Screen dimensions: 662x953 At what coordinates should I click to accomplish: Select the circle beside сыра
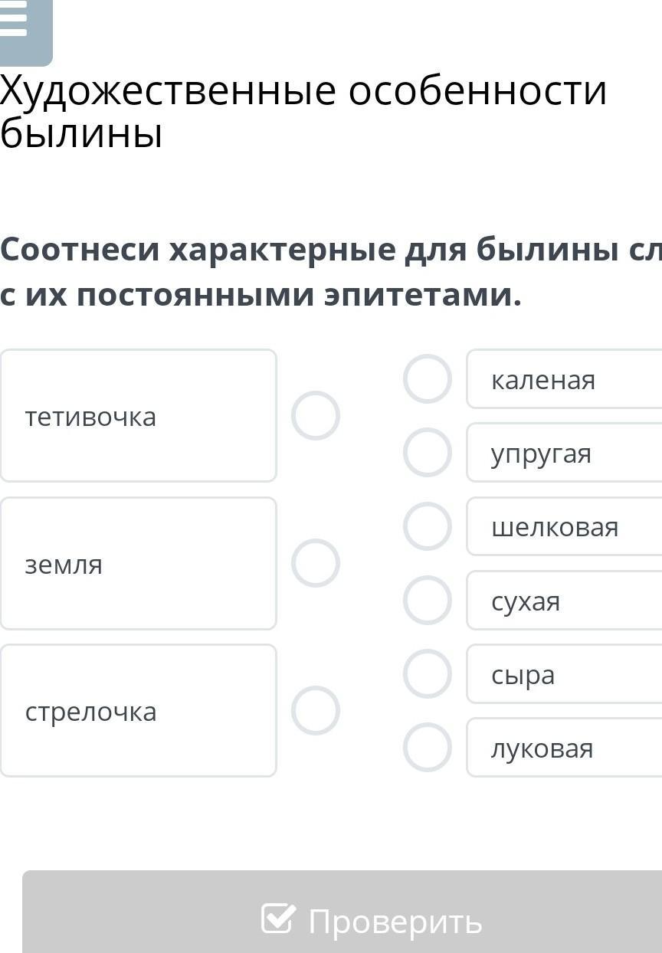pos(428,673)
